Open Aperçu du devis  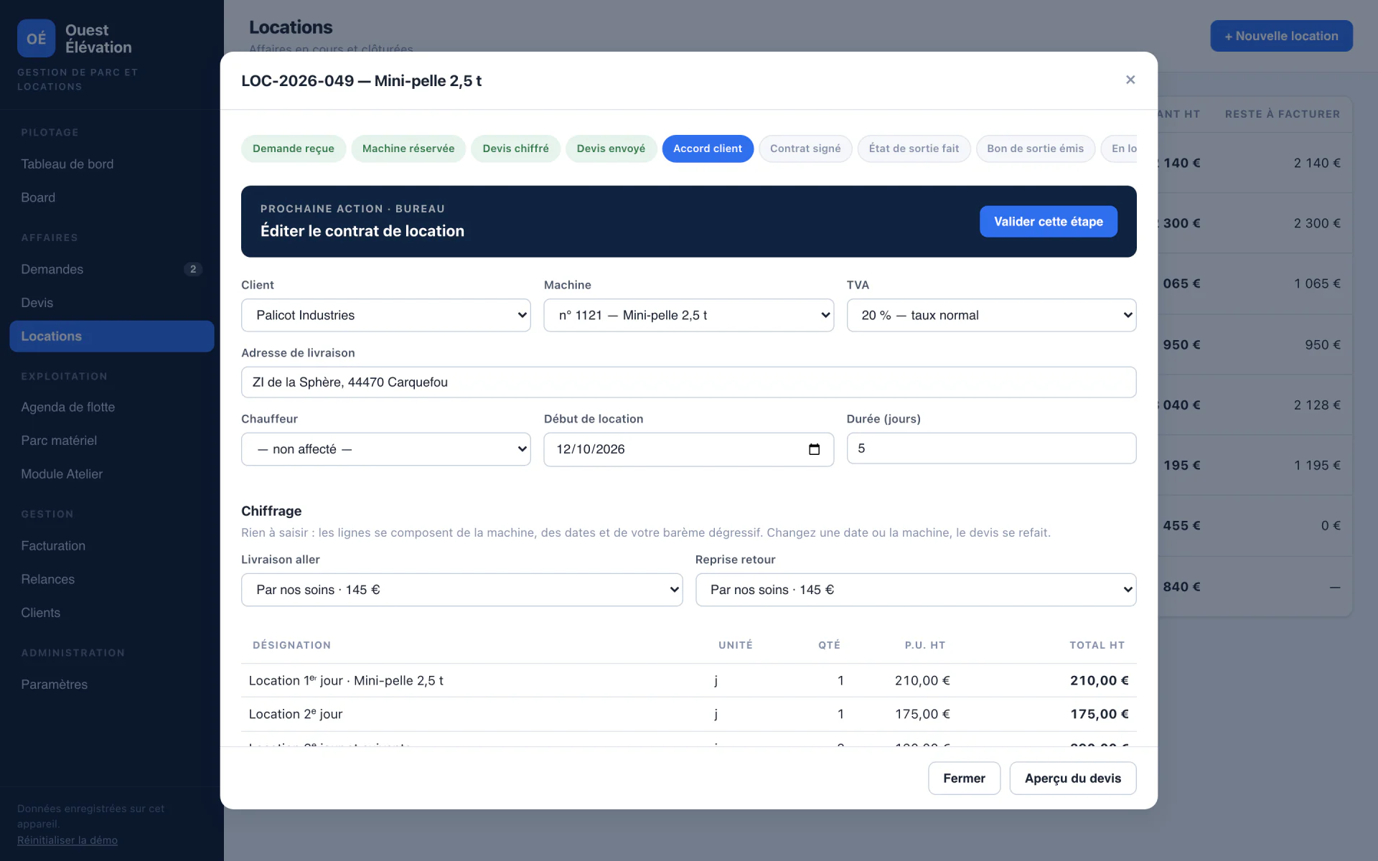pyautogui.click(x=1072, y=778)
